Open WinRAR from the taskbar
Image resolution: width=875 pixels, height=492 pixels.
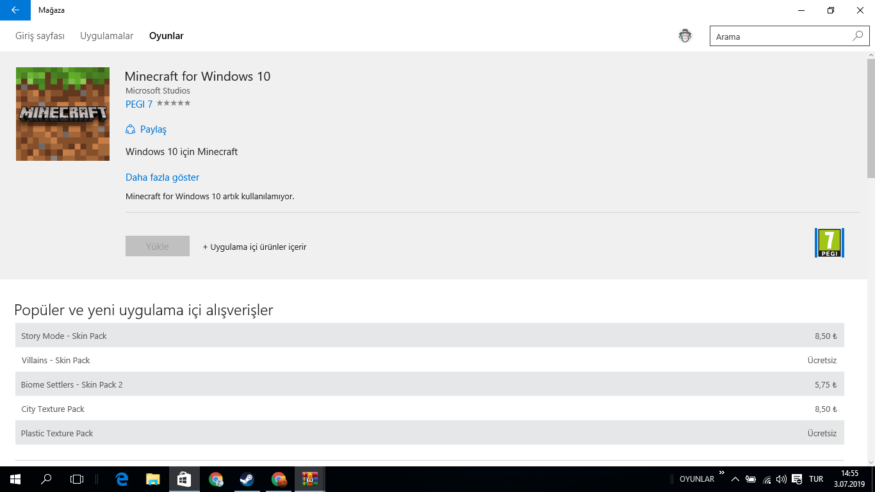[310, 479]
